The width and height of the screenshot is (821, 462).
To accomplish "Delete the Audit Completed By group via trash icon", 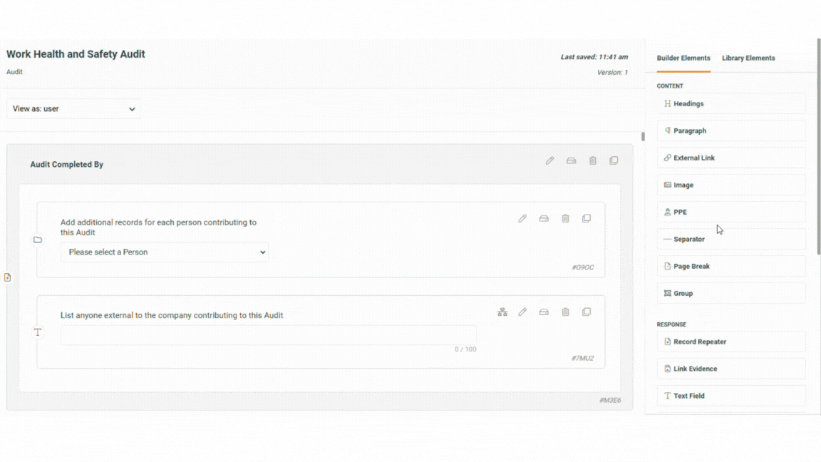I will click(x=592, y=161).
